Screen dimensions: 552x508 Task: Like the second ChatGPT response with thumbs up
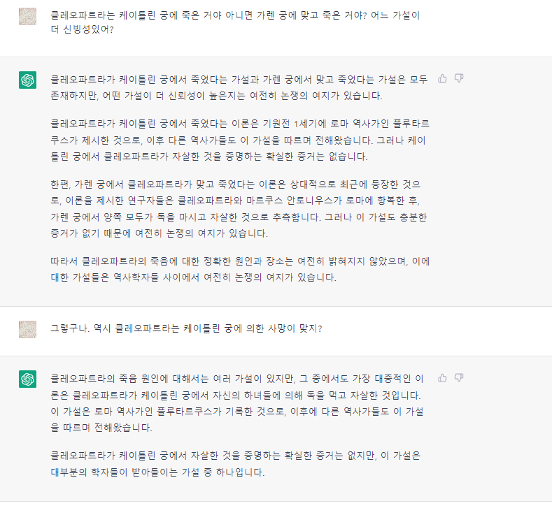442,377
